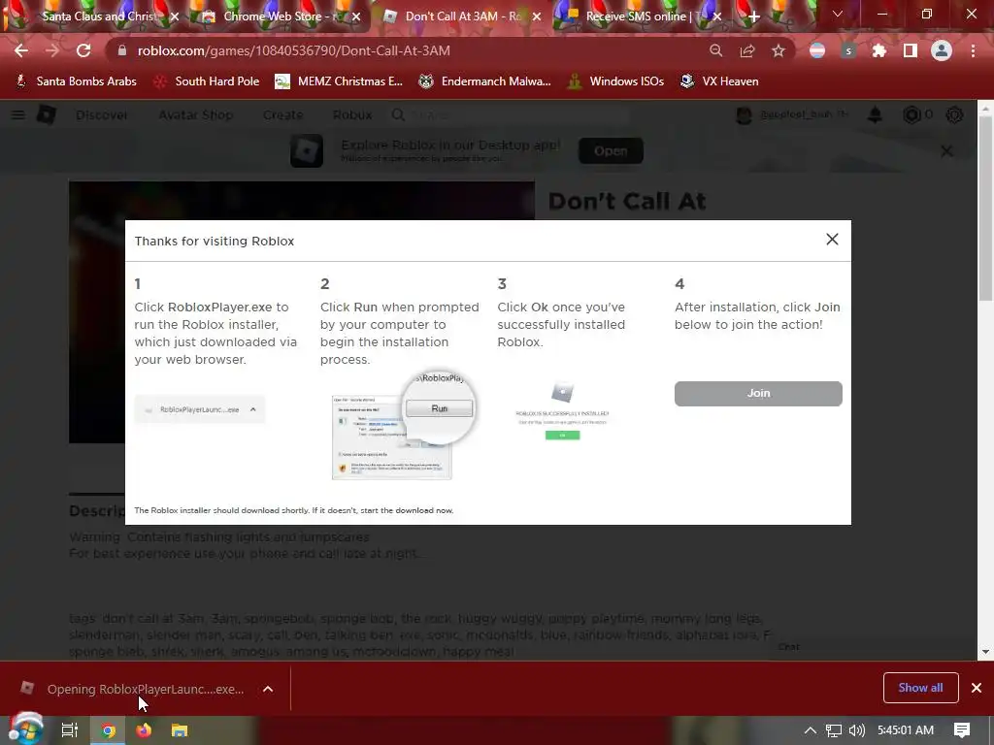Image resolution: width=994 pixels, height=745 pixels.
Task: Open File Explorer on the taskbar
Action: (x=180, y=730)
